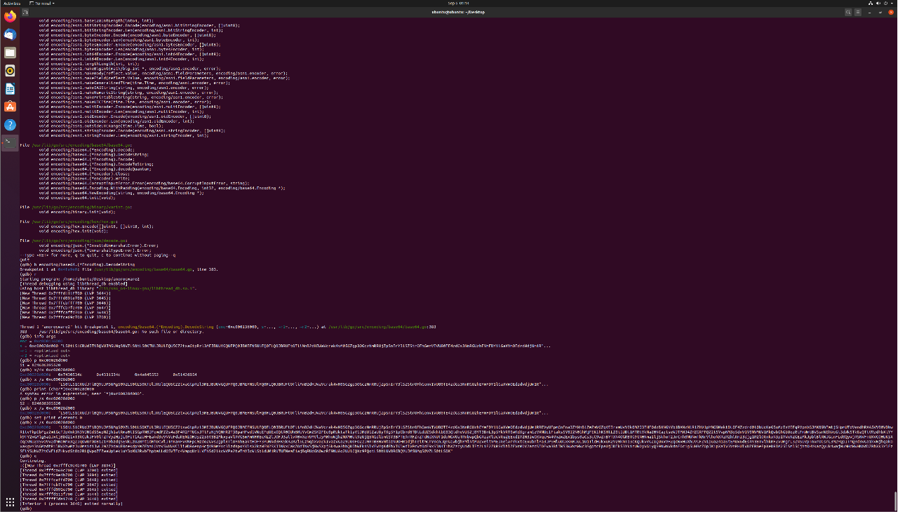Screen dimensions: 898x512
Task: Select the open terminal window in the dock
Action: point(9,143)
